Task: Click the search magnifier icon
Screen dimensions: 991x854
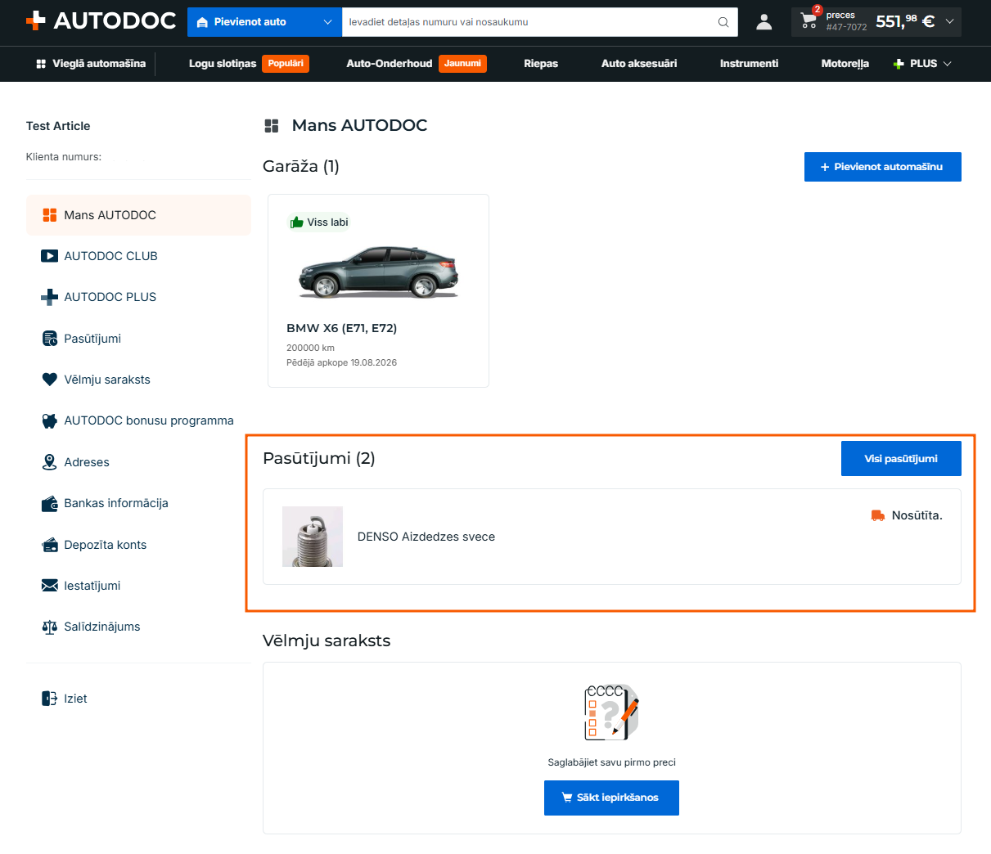Action: 723,22
